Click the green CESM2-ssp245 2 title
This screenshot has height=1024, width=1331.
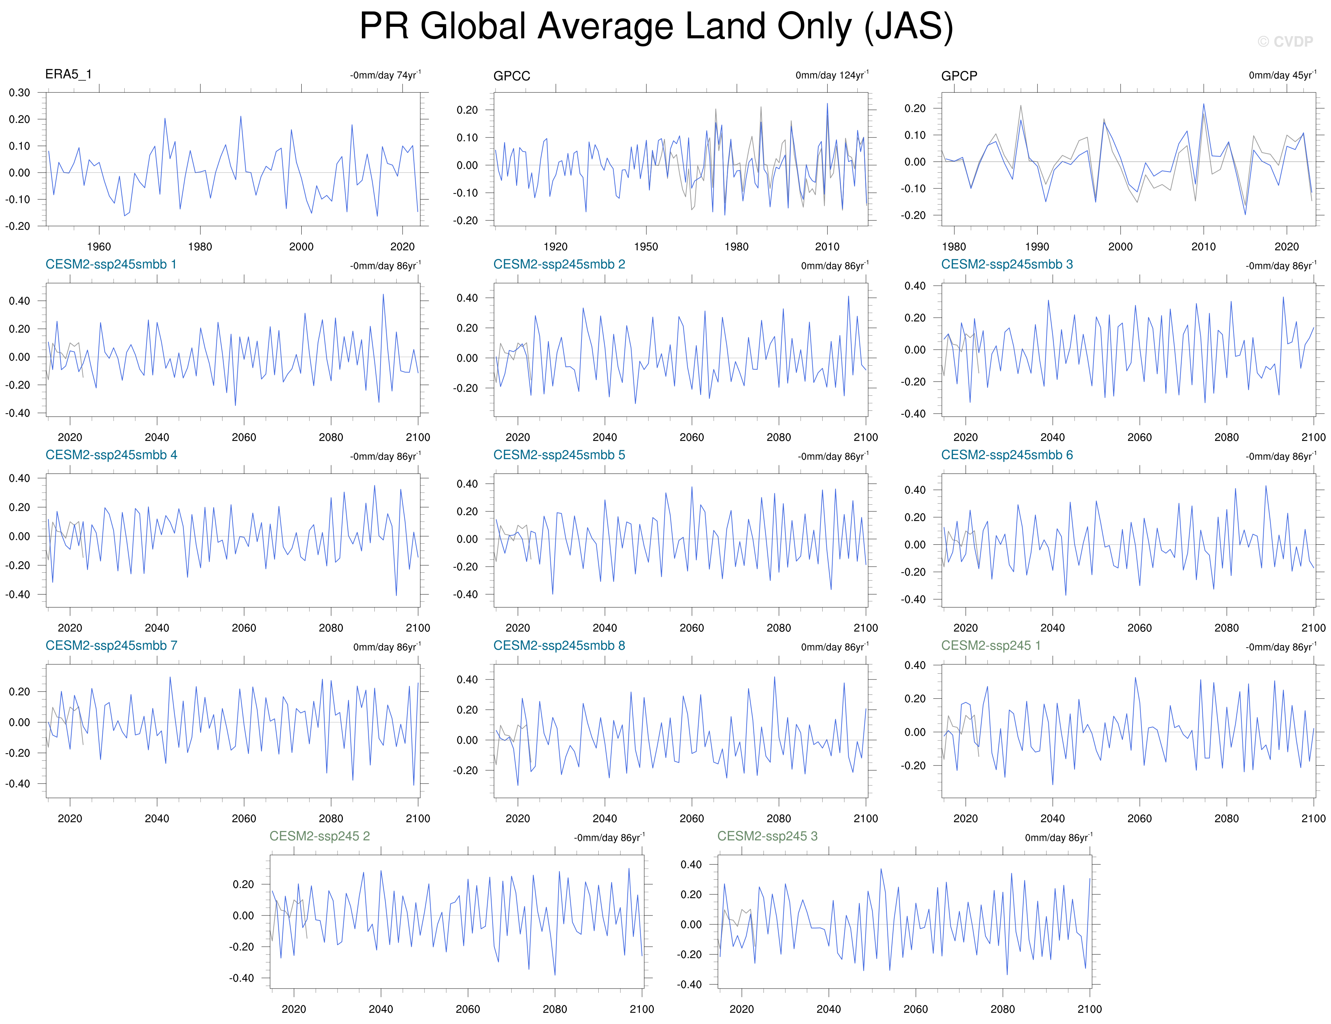coord(319,836)
